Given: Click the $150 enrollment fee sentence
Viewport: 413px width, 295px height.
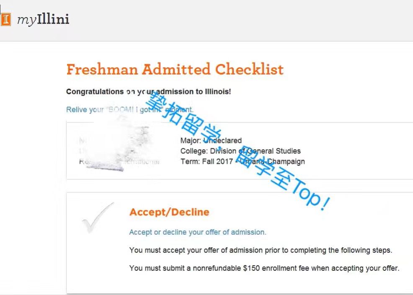Looking at the screenshot, I should [x=264, y=268].
